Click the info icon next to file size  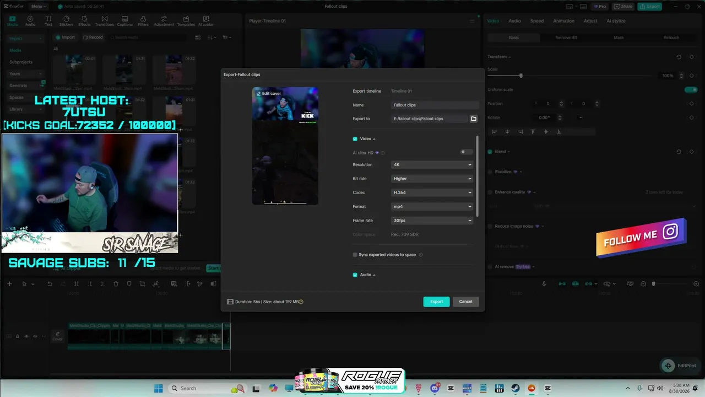click(x=301, y=302)
